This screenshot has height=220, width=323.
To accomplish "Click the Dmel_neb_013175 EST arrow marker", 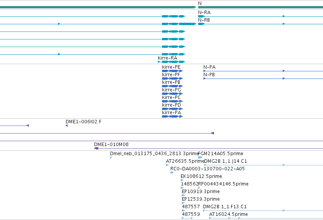I will (x=111, y=157).
